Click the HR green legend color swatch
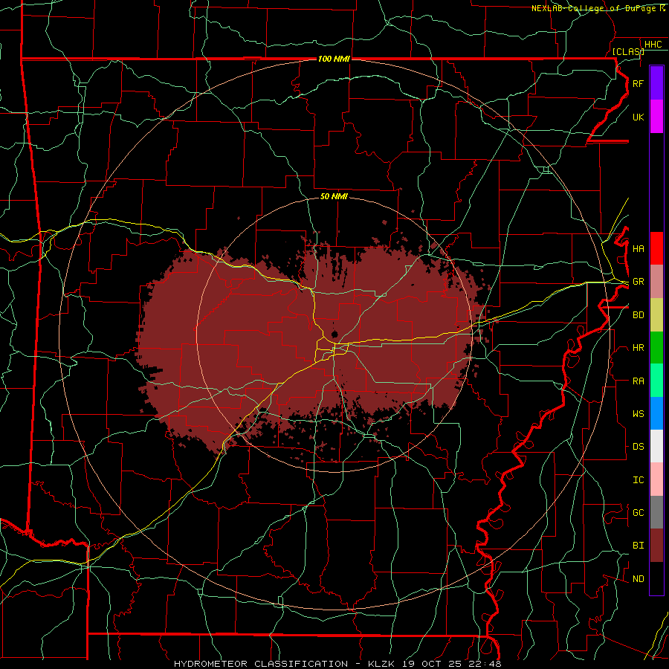The height and width of the screenshot is (669, 669). point(656,348)
